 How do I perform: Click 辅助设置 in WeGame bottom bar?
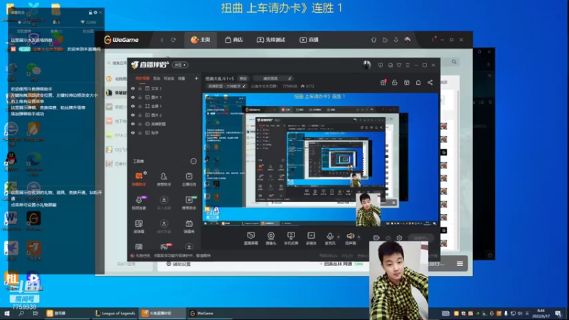point(179,264)
